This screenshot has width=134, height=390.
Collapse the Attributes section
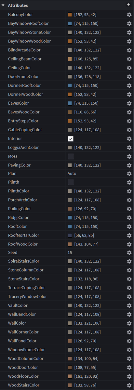point(3,6)
